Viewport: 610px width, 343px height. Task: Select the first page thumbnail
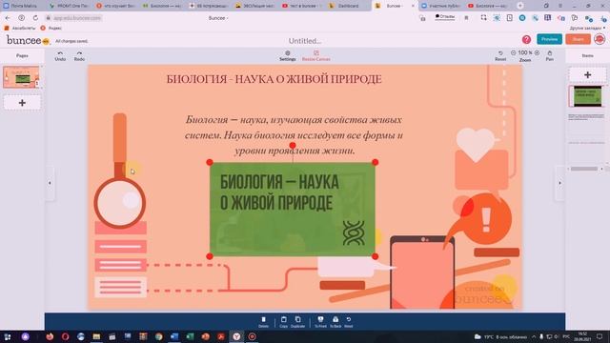(21, 76)
